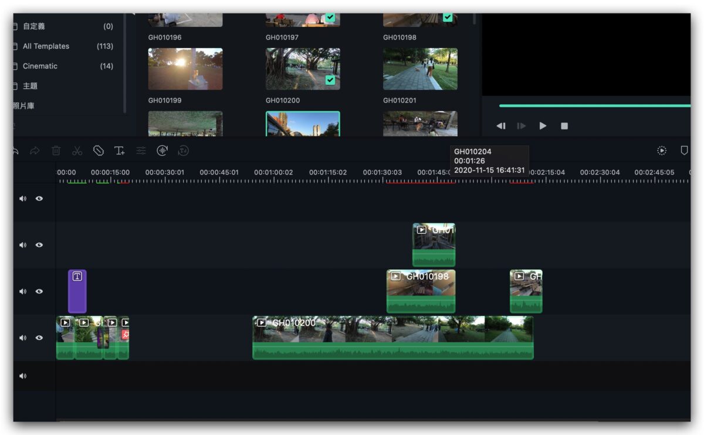The image size is (704, 435).
Task: Click the trash delete icon
Action: tap(56, 151)
